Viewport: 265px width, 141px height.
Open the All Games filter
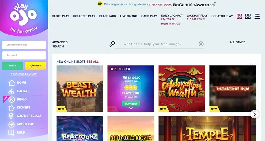238,42
